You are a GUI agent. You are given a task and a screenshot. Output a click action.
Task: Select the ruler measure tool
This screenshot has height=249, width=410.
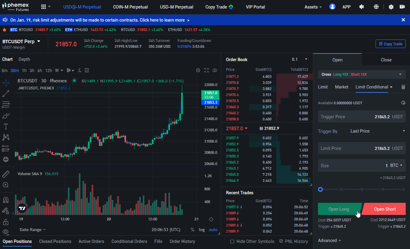[x=6, y=174]
